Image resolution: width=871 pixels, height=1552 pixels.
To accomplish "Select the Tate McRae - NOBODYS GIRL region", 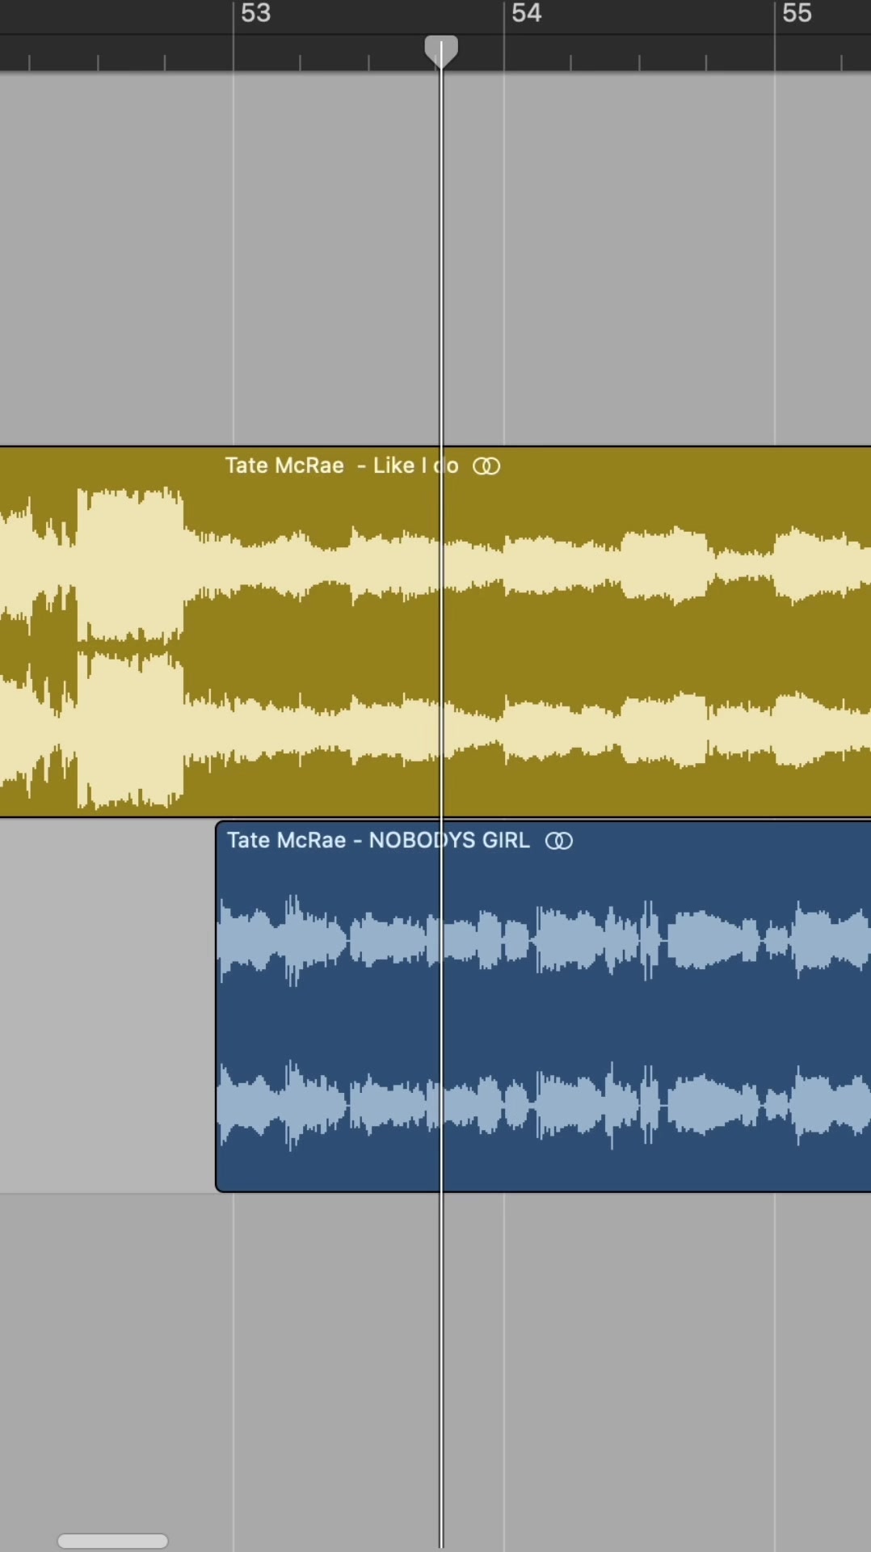I will click(543, 1006).
